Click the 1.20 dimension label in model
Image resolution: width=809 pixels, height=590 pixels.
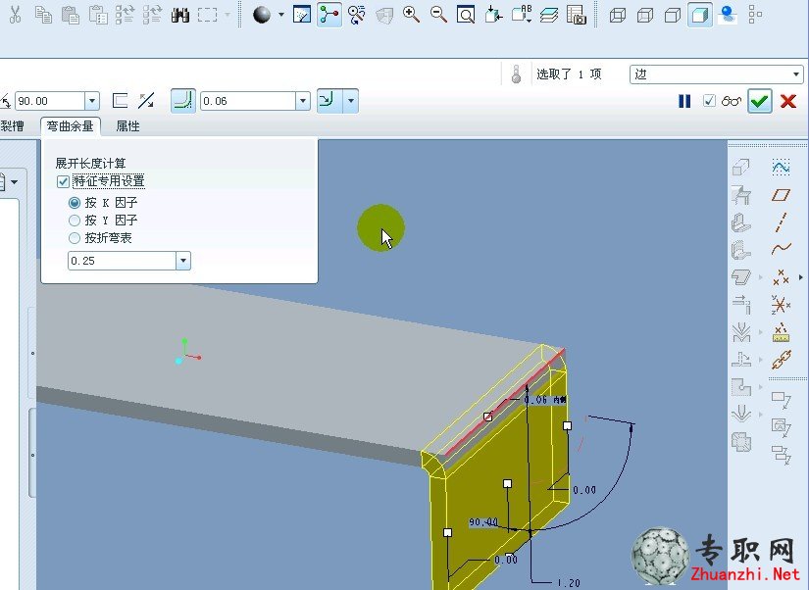pyautogui.click(x=569, y=583)
